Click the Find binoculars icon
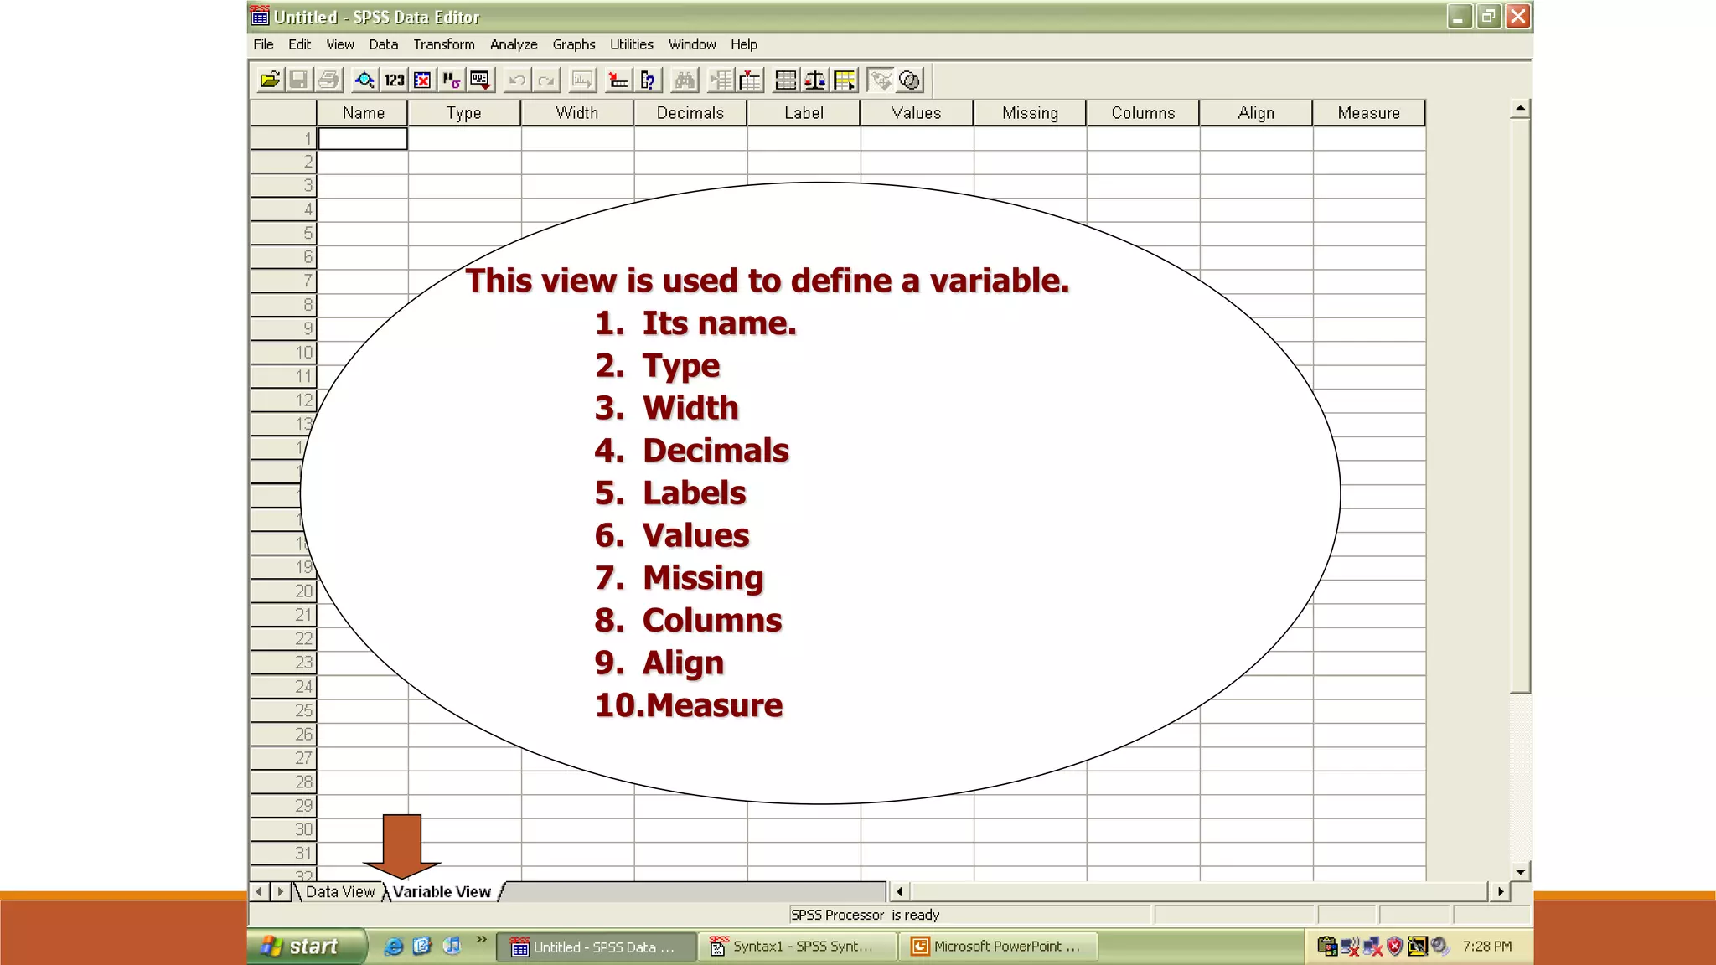 click(685, 80)
